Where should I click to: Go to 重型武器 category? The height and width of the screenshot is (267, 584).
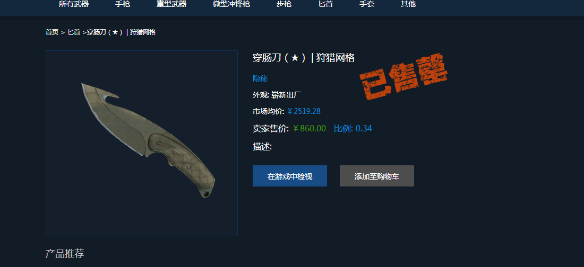171,4
